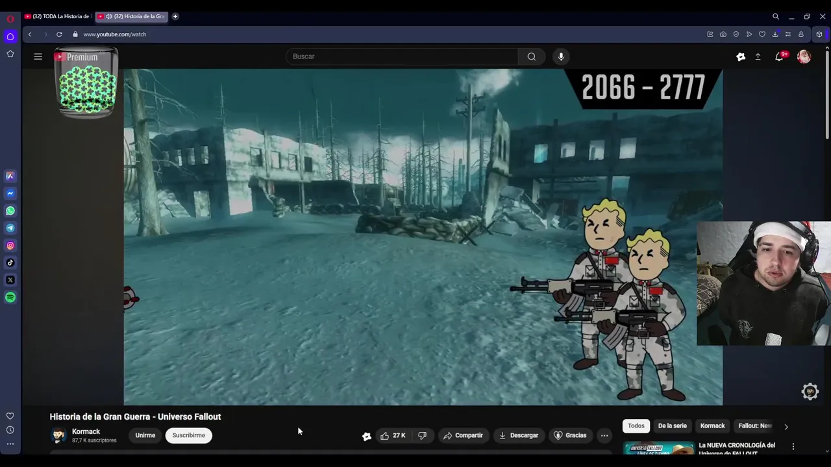Open the Compartir share dialog
The height and width of the screenshot is (467, 831).
pyautogui.click(x=463, y=435)
